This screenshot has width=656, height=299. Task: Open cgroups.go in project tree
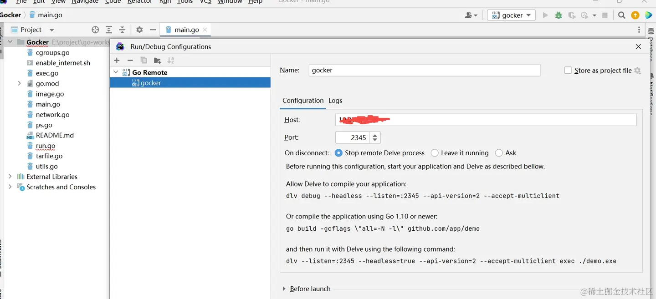[x=52, y=52]
